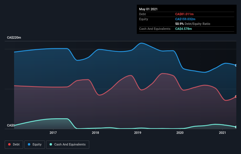
Task: Select the 2018 x-axis label
Action: pyautogui.click(x=95, y=133)
